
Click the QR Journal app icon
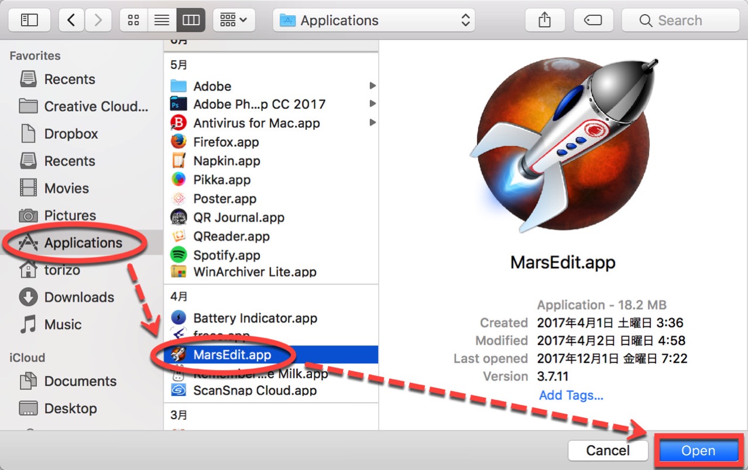tap(179, 217)
